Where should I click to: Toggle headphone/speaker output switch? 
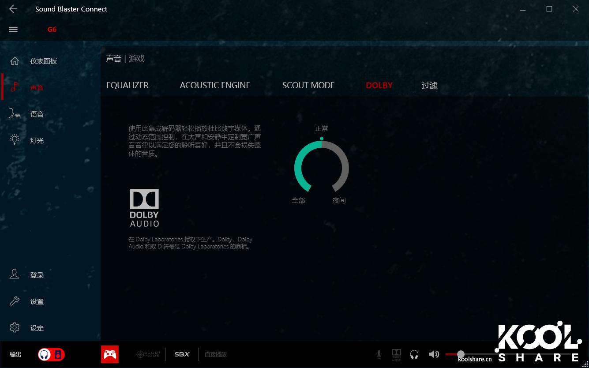click(51, 354)
